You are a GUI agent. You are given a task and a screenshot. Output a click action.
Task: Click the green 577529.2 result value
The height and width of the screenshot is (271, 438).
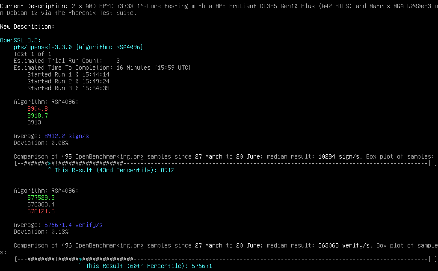(x=41, y=197)
